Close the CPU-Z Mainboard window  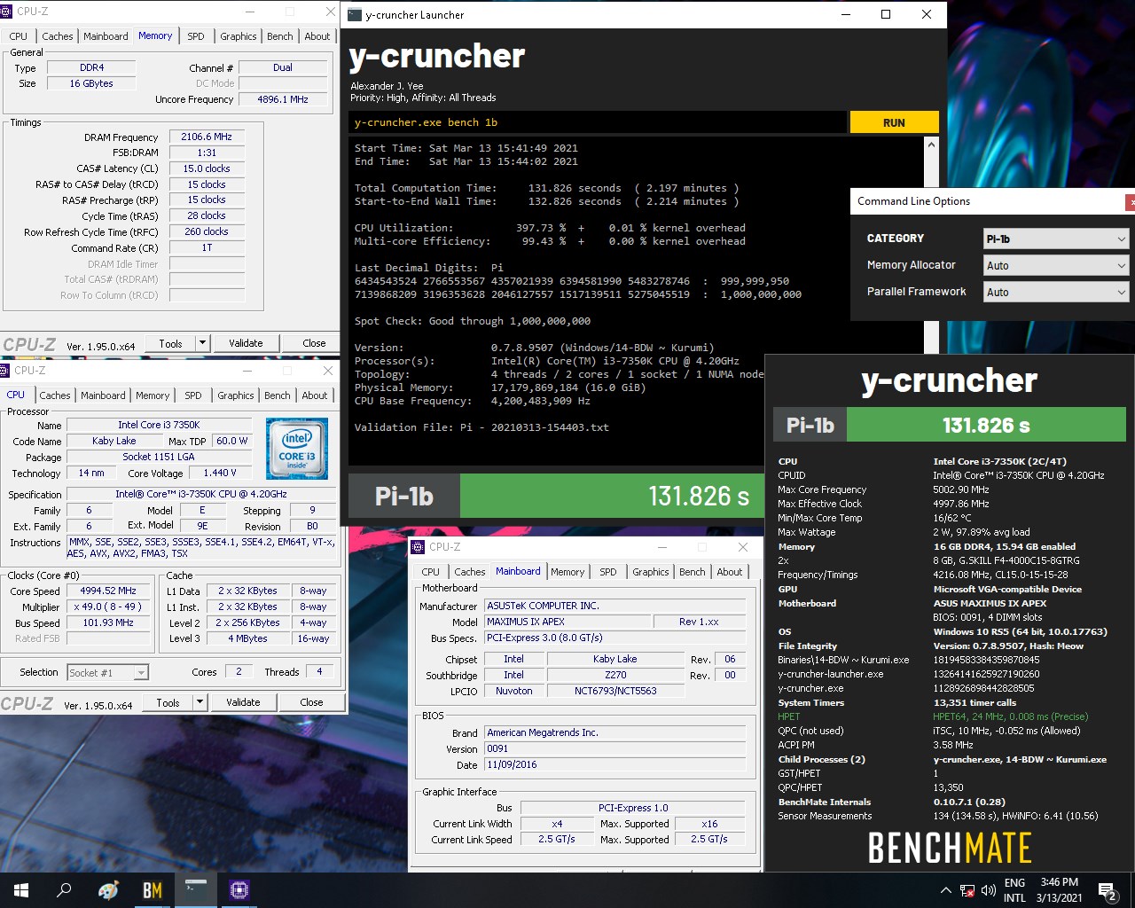(x=743, y=547)
